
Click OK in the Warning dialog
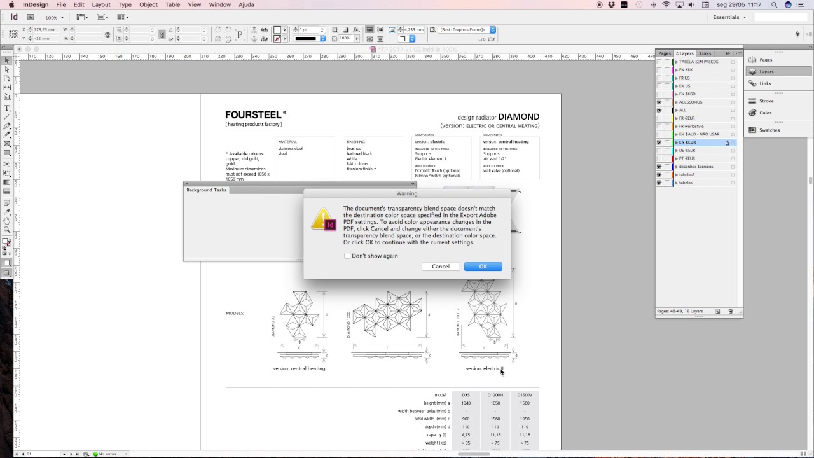(483, 267)
